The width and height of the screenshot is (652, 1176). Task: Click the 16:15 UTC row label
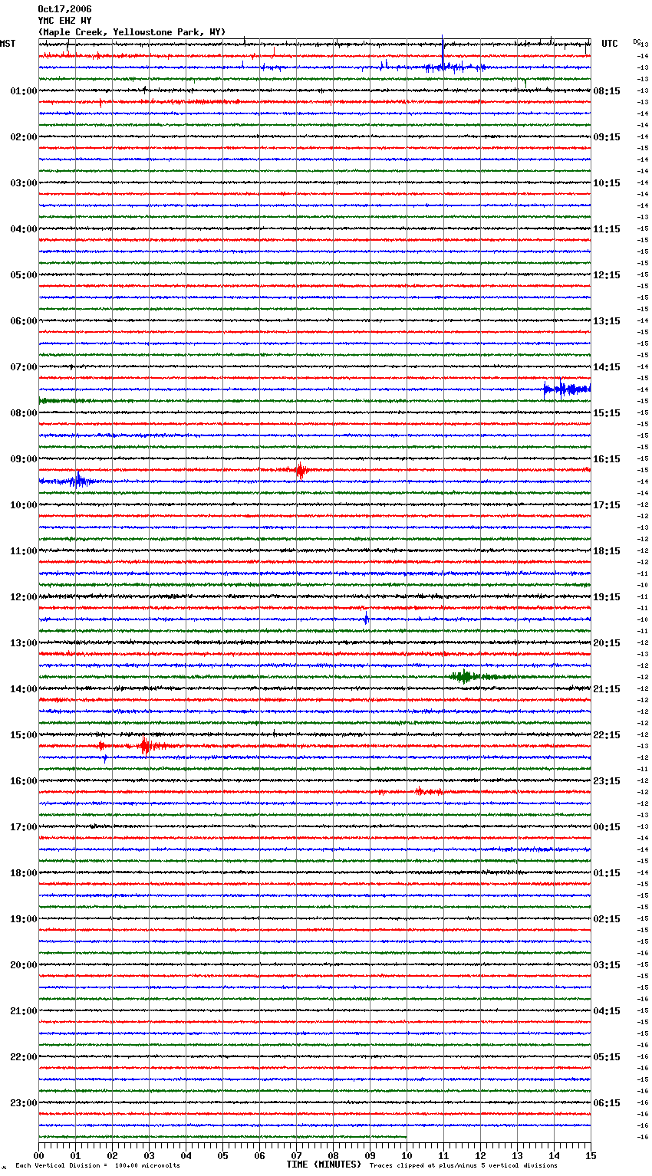[x=607, y=459]
